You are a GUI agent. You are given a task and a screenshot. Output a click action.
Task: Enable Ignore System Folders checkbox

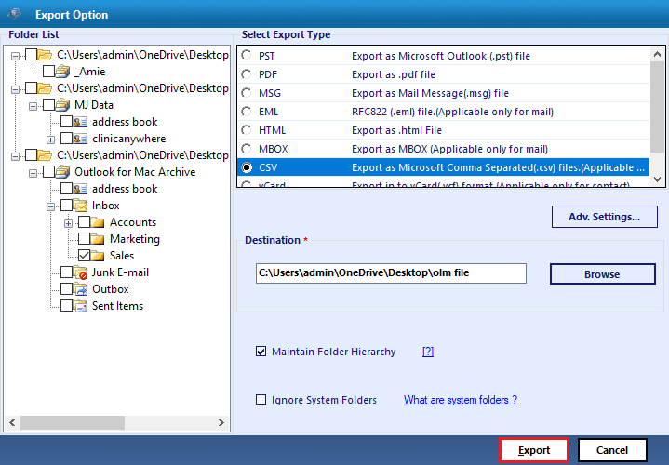coord(261,400)
